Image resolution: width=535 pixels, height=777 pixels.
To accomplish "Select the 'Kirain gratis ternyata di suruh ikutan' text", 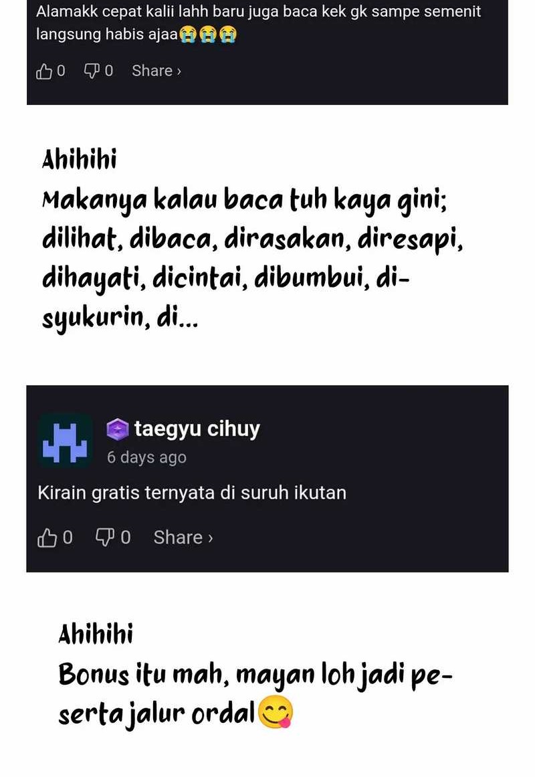I will 192,493.
